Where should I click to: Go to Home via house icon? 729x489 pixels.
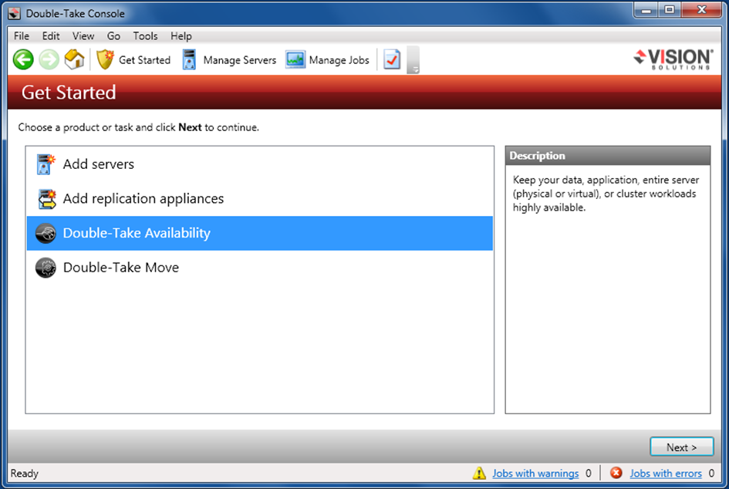point(74,59)
